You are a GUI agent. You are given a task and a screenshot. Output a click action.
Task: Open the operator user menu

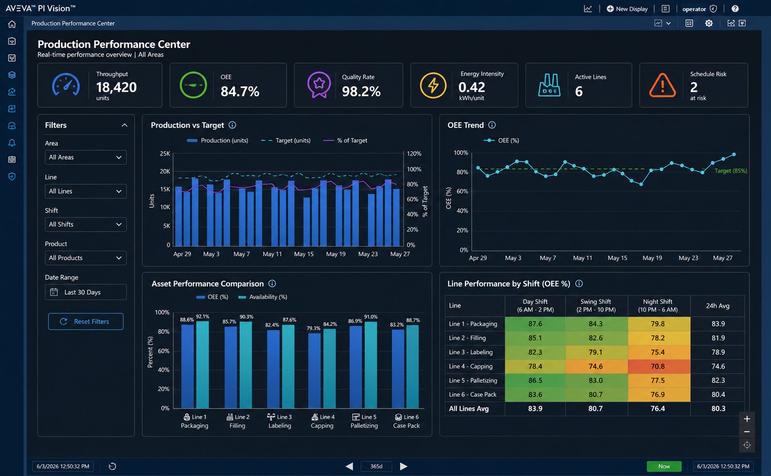point(699,9)
